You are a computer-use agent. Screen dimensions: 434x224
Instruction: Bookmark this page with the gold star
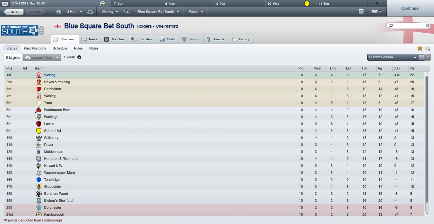[420, 48]
